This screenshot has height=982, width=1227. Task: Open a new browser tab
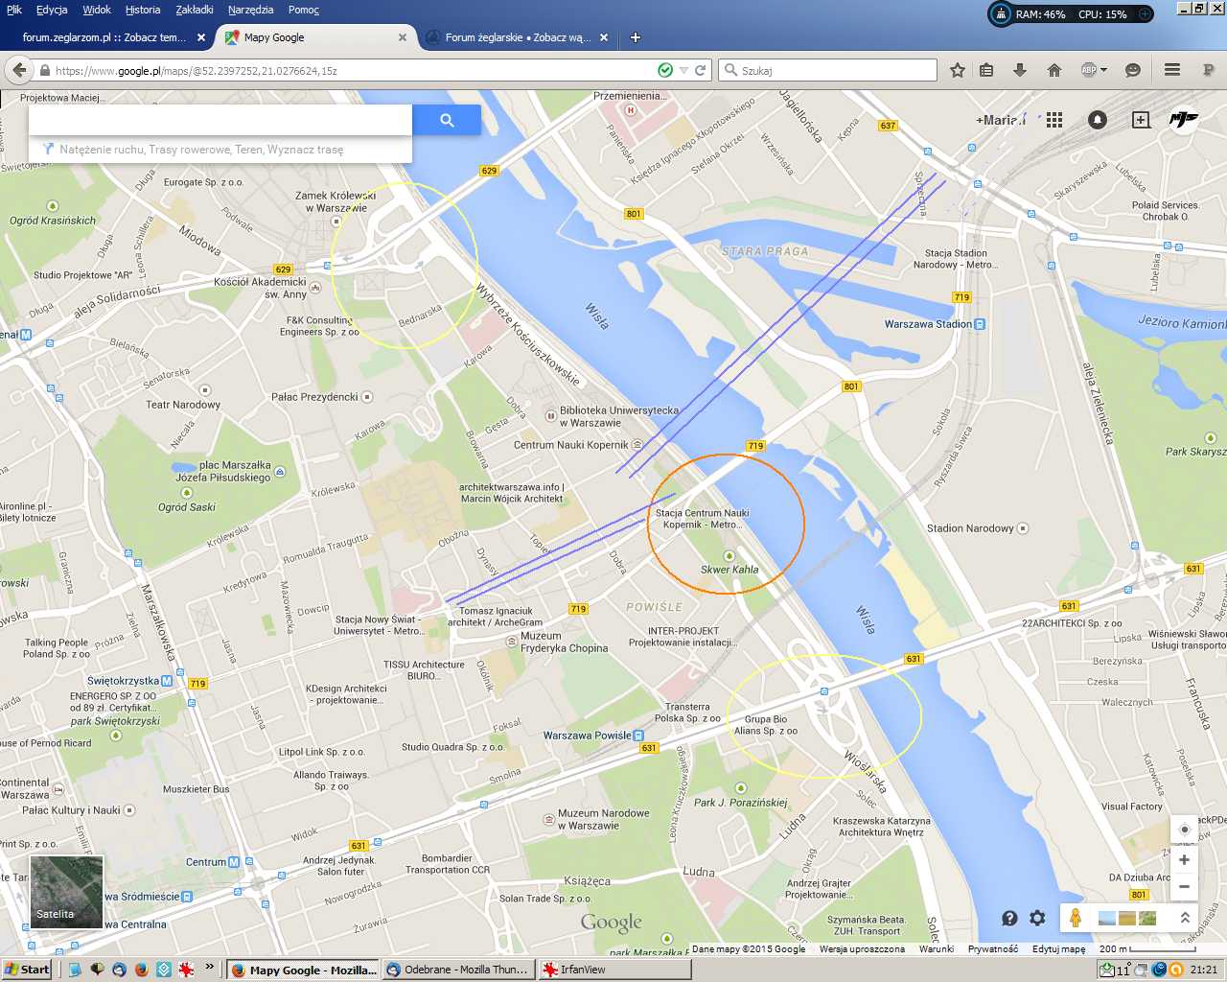tap(635, 37)
